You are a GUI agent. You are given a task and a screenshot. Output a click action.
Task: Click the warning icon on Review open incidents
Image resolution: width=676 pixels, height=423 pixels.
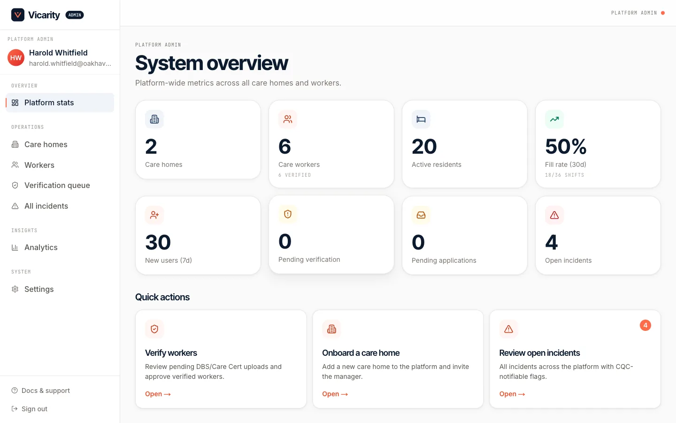pyautogui.click(x=508, y=329)
